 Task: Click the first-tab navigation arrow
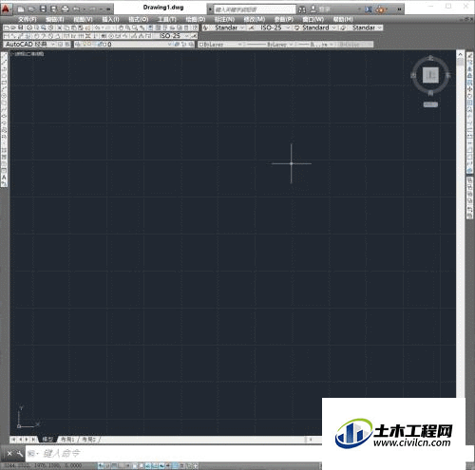[14, 440]
